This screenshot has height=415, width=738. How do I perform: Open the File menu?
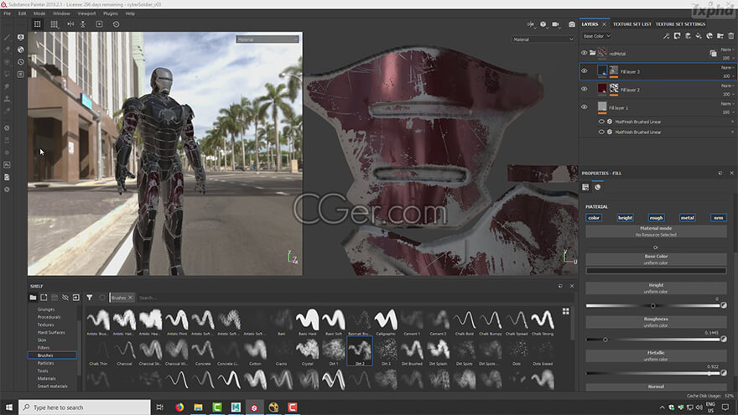tap(7, 13)
